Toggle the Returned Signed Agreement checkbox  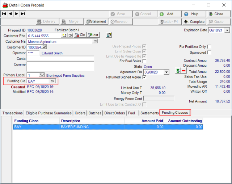(x=144, y=78)
